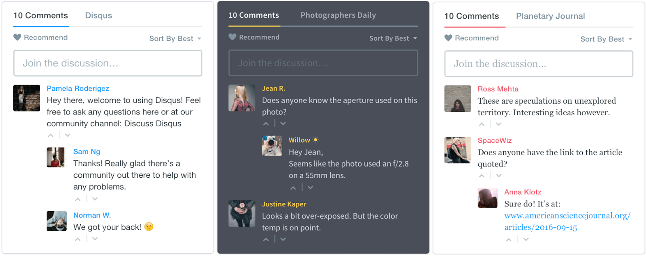The width and height of the screenshot is (647, 256).
Task: Upvote Justine Kaper's over-exposed comment
Action: coord(266,239)
